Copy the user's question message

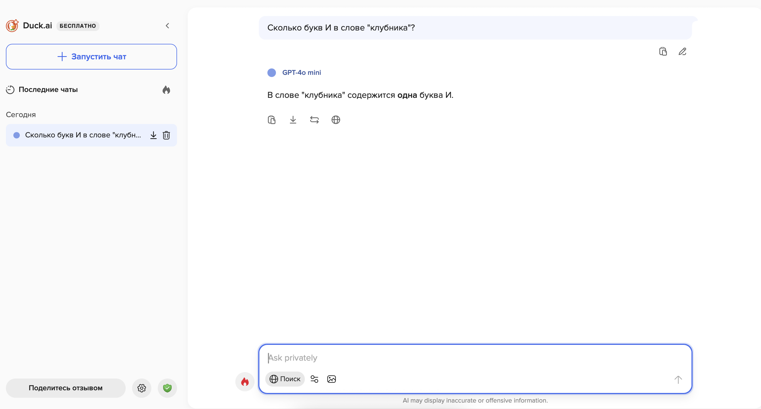pyautogui.click(x=663, y=52)
